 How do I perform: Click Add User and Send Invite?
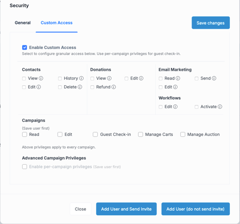[126, 209]
